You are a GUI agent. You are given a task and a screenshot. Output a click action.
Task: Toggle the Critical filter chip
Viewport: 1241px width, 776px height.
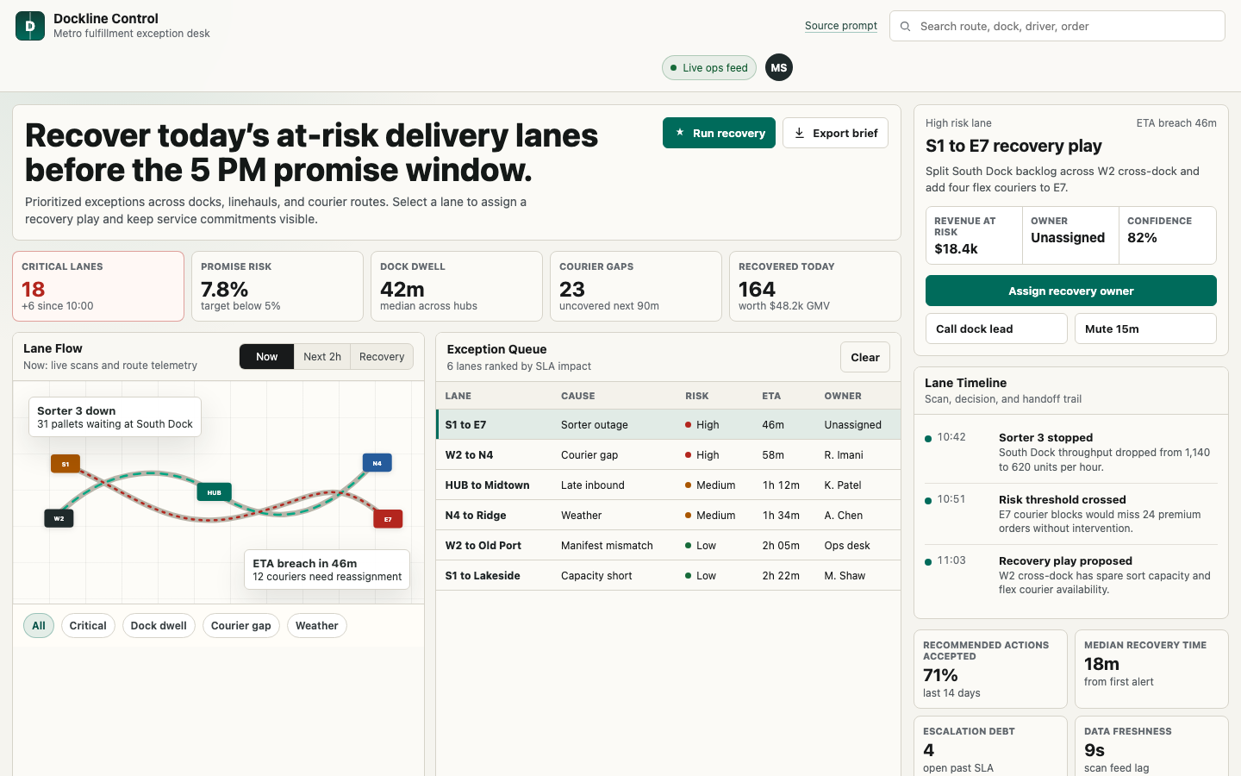[x=88, y=626]
